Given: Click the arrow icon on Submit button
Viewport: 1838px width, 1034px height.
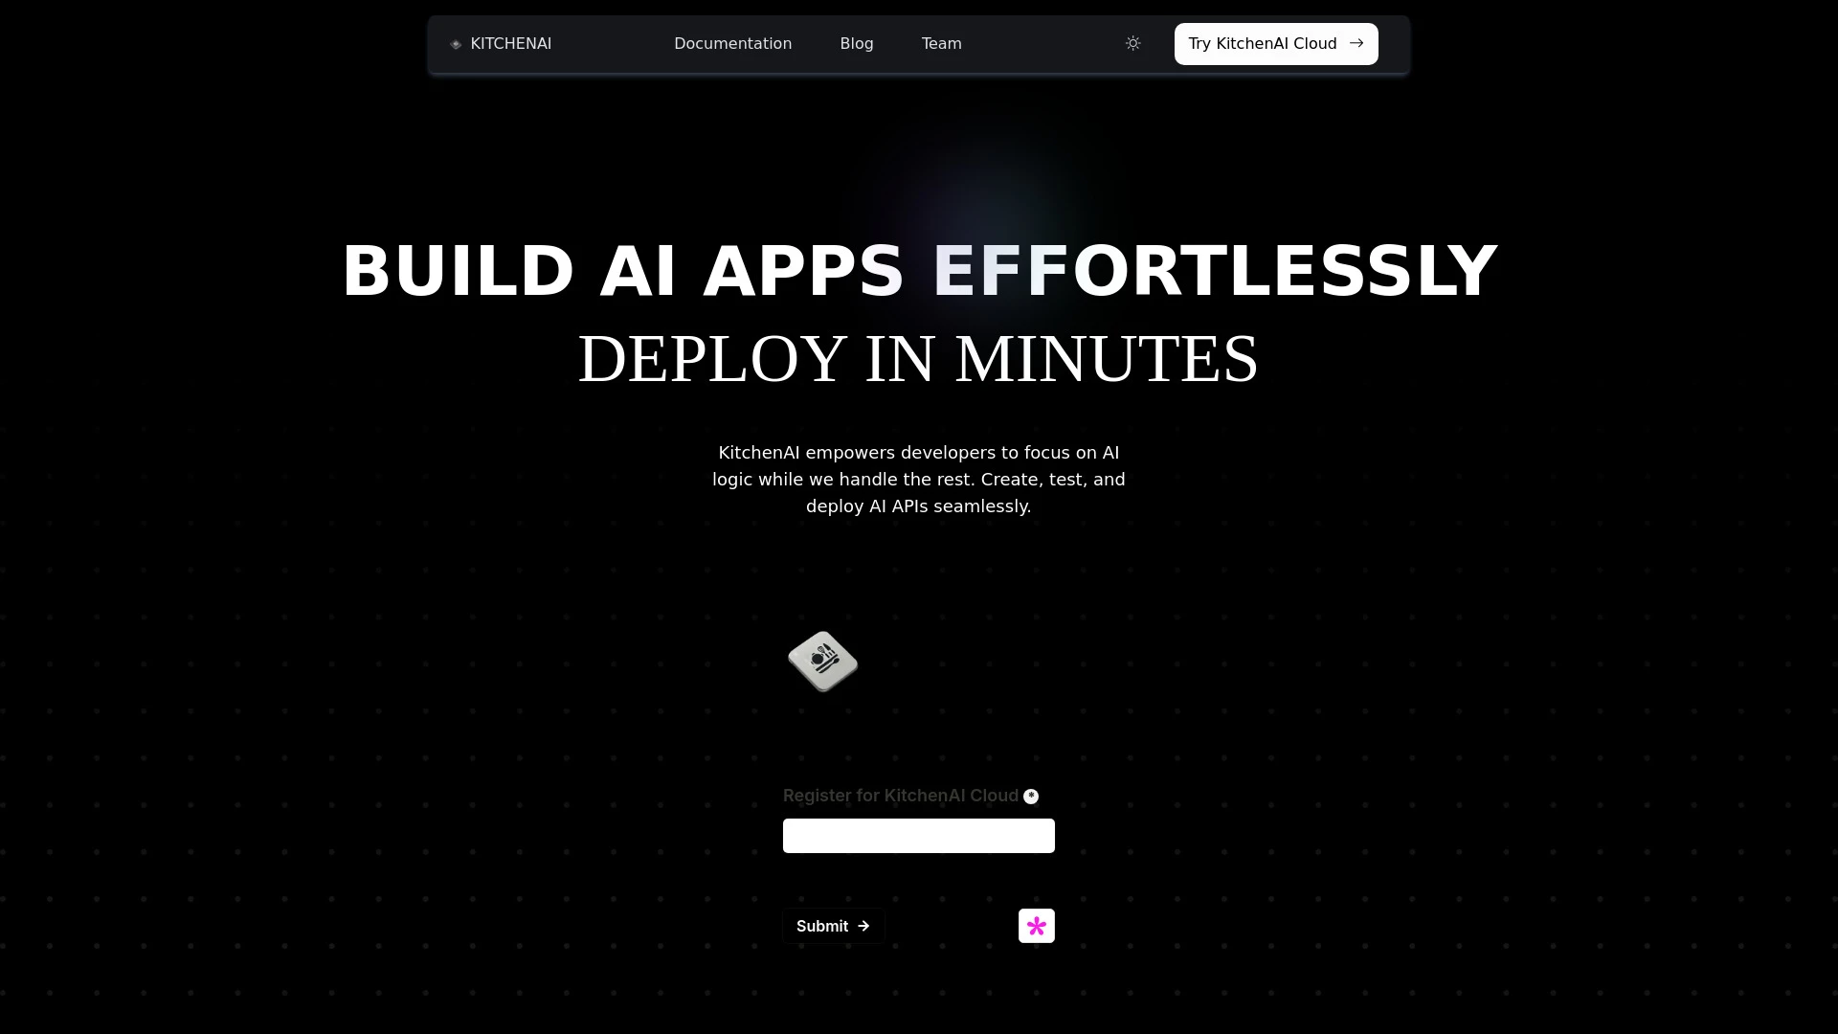Looking at the screenshot, I should 863,926.
